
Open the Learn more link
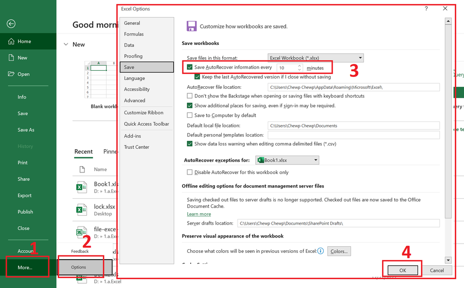coord(199,214)
